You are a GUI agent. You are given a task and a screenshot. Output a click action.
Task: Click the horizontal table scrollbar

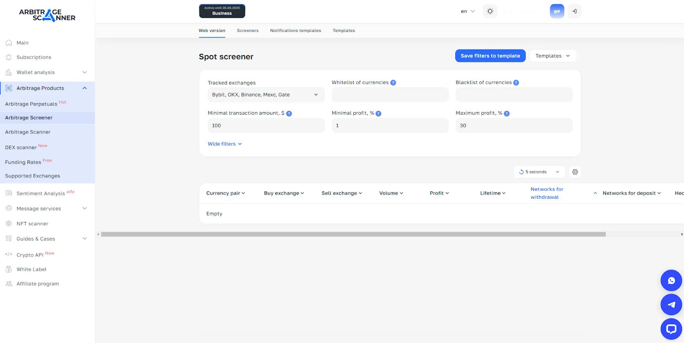[x=353, y=234]
